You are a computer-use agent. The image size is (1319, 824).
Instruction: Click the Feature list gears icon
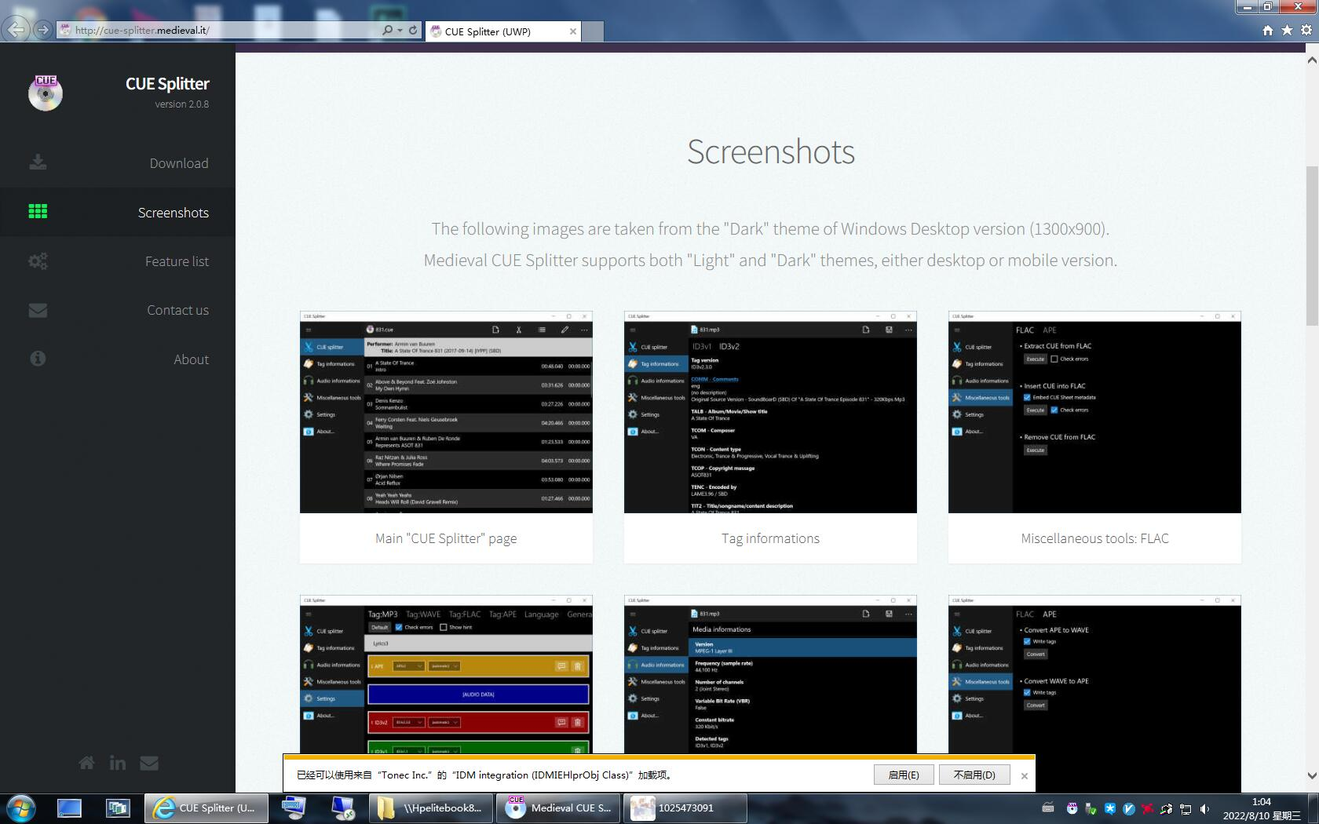(38, 261)
